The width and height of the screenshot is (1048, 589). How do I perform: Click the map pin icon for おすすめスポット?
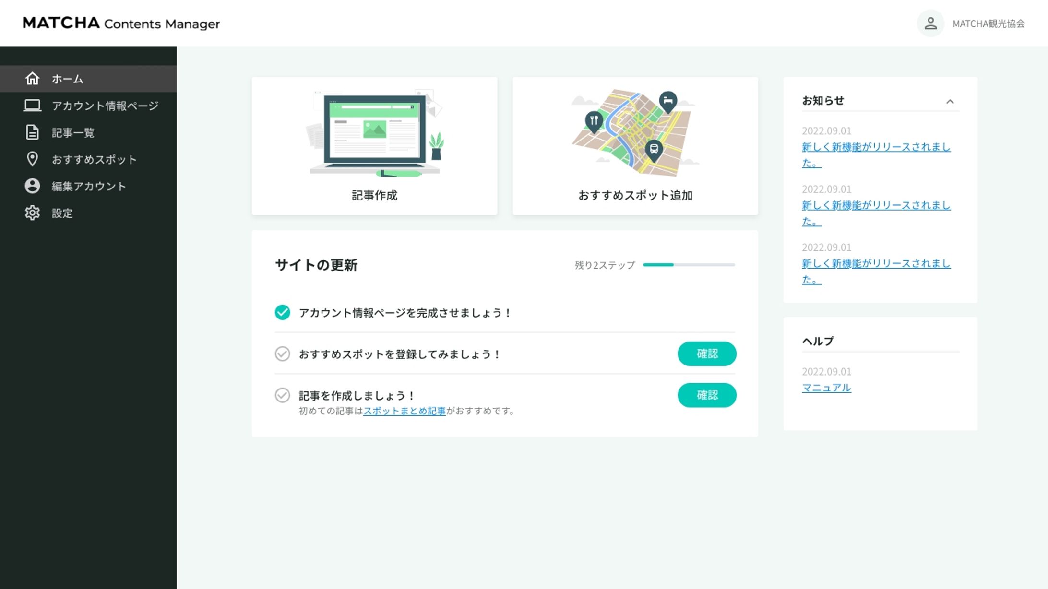pos(32,159)
